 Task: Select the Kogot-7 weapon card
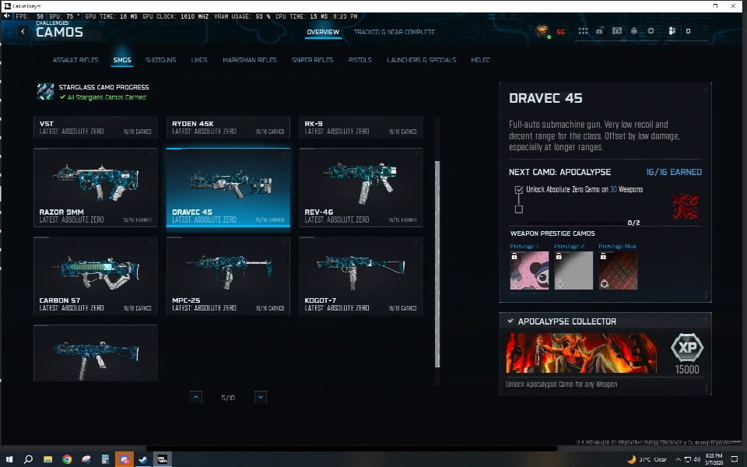[x=360, y=276]
